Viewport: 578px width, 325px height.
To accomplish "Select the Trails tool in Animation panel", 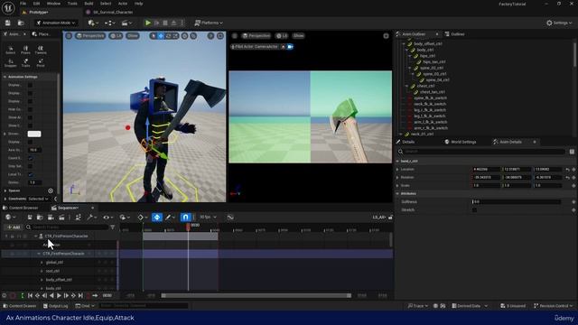I will point(25,63).
